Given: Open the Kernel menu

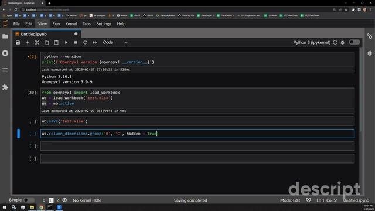Looking at the screenshot, I should point(71,24).
